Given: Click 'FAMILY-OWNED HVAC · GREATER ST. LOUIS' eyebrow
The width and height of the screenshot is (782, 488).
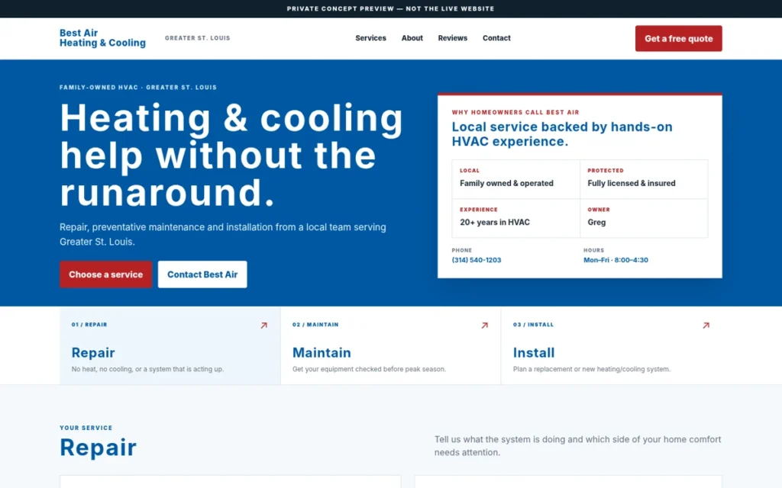Looking at the screenshot, I should 138,87.
